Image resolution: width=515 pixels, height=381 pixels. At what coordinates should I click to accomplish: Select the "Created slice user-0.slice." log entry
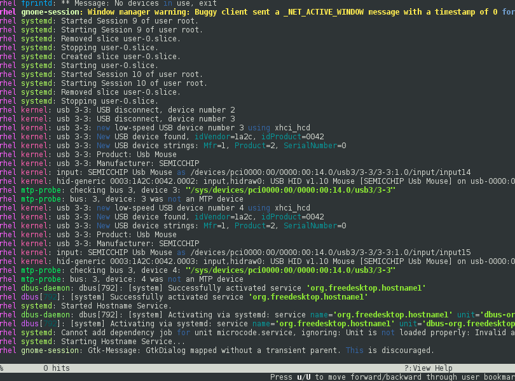[x=90, y=57]
